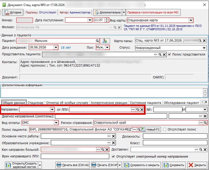Click Сохранить и закрыть button

pos(142,165)
